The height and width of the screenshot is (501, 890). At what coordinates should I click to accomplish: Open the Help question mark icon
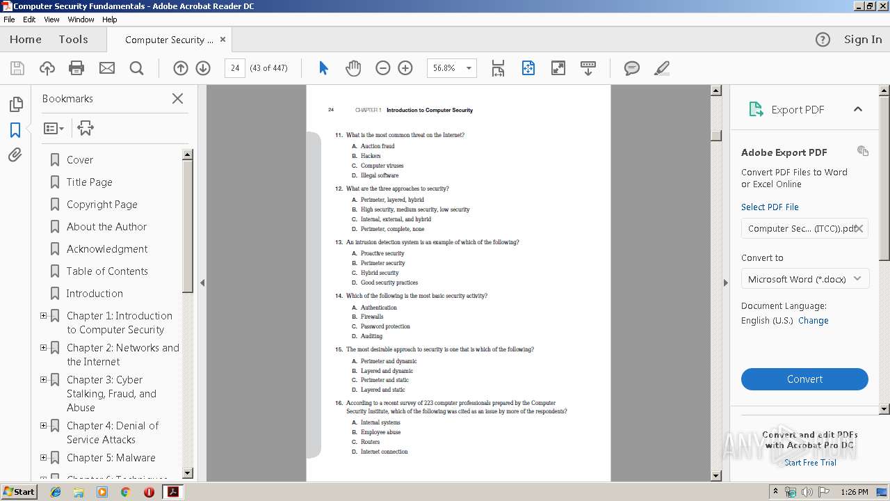pyautogui.click(x=823, y=40)
